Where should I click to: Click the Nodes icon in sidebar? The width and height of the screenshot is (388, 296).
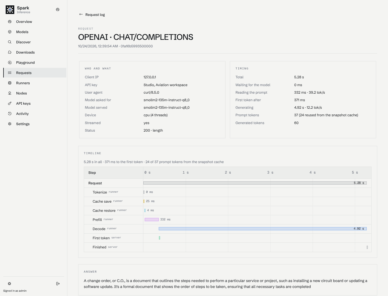pyautogui.click(x=10, y=93)
